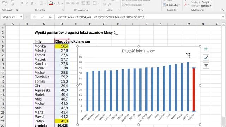The width and height of the screenshot is (226, 127).
Task: Select cell with name Karolina
Action: point(44,64)
